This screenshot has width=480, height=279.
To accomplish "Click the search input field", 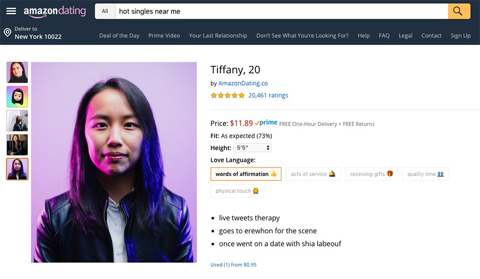I will (280, 11).
